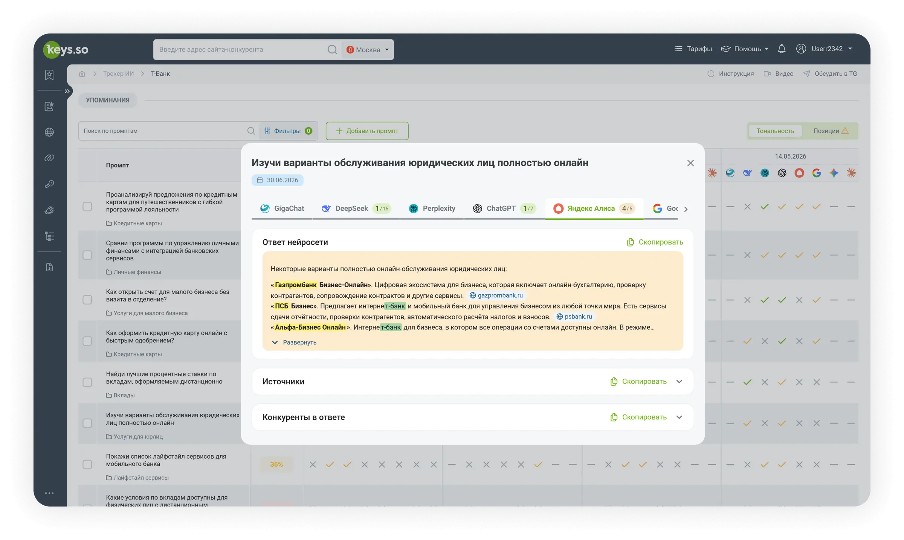Open the Инструкция link
The width and height of the screenshot is (904, 540).
(x=731, y=73)
